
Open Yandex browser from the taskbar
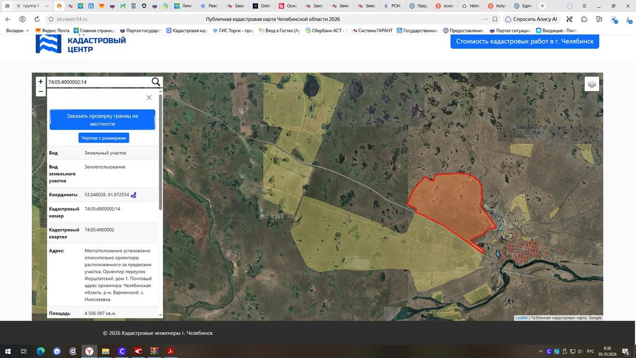click(x=90, y=351)
